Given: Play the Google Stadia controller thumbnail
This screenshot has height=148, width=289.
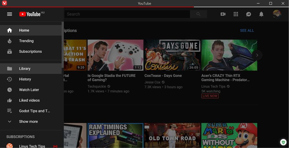Looking at the screenshot, I should click(115, 55).
